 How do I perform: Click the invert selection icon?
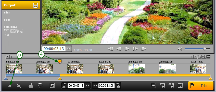[52, 86]
